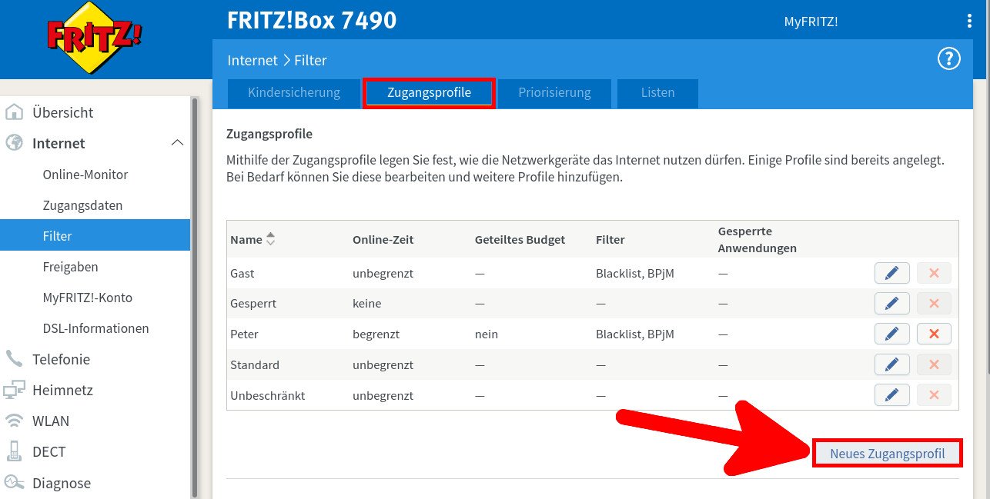The image size is (990, 499).
Task: Switch to the Kindersicherung tab
Action: pos(293,92)
